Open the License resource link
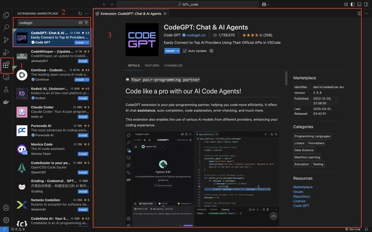The width and height of the screenshot is (372, 232). pos(299,201)
